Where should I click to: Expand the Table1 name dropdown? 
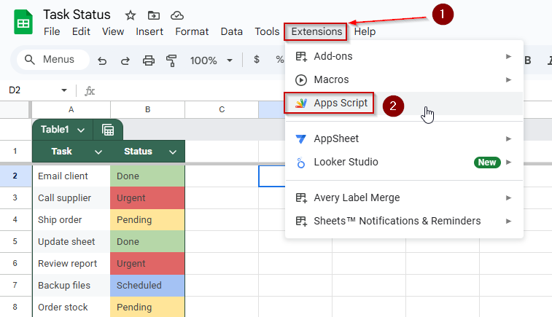[x=81, y=130]
